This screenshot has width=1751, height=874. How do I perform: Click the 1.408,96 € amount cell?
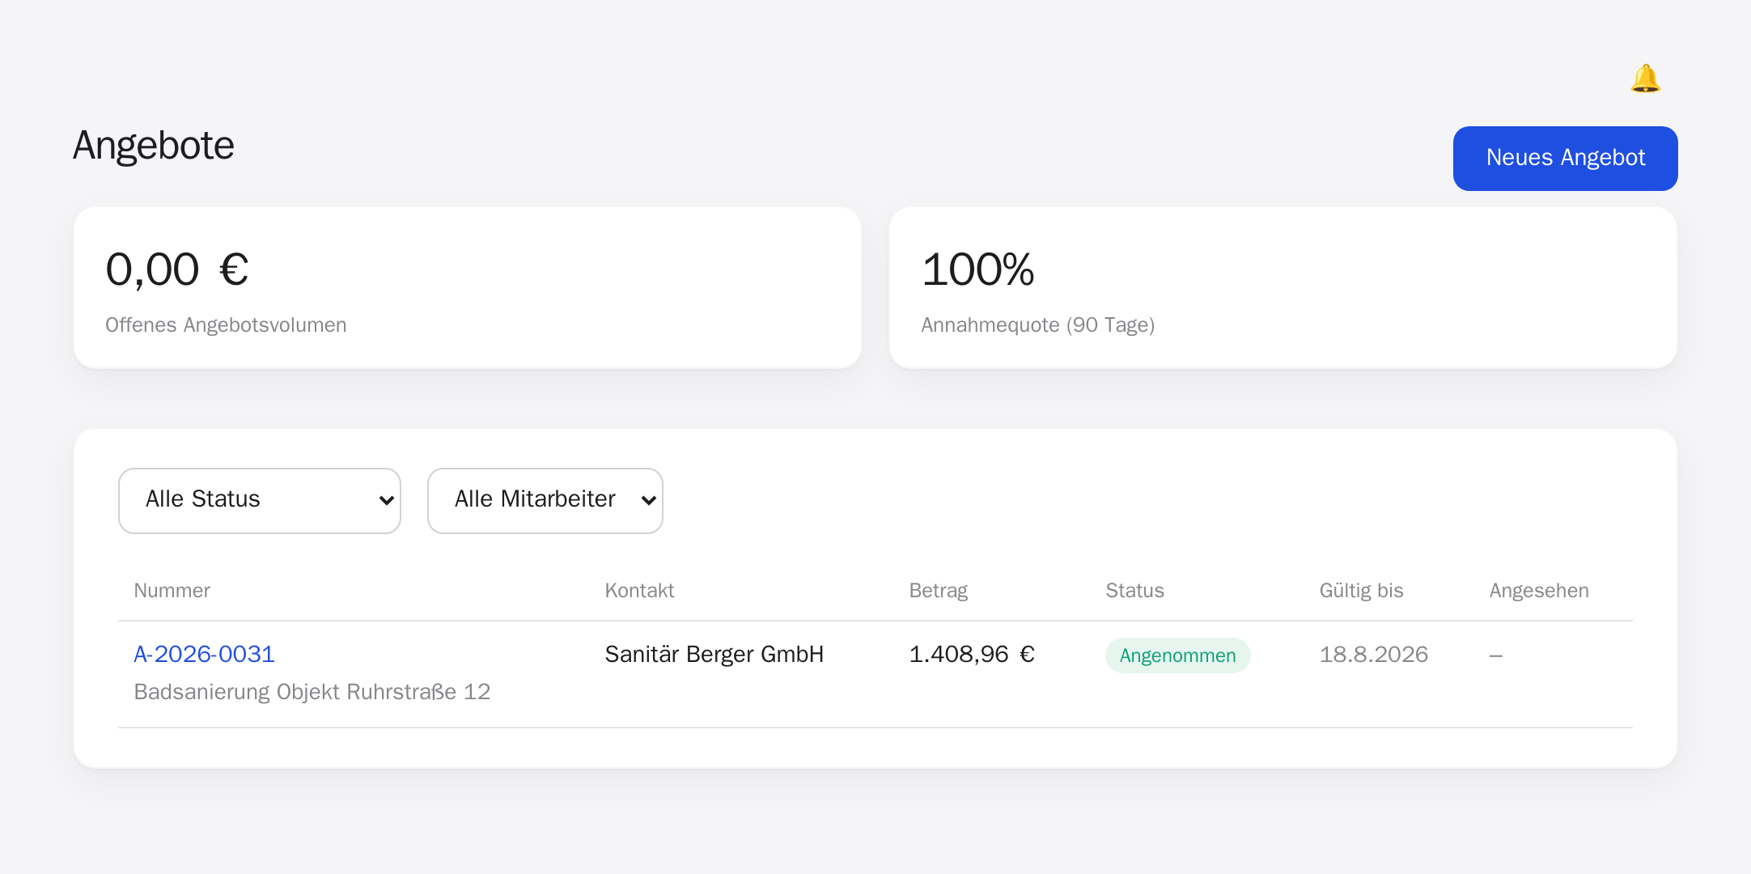(972, 654)
